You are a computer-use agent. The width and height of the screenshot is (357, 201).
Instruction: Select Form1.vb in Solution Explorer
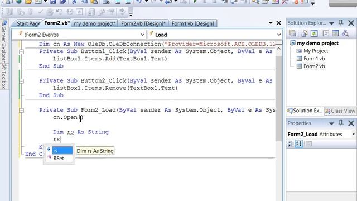pos(314,59)
